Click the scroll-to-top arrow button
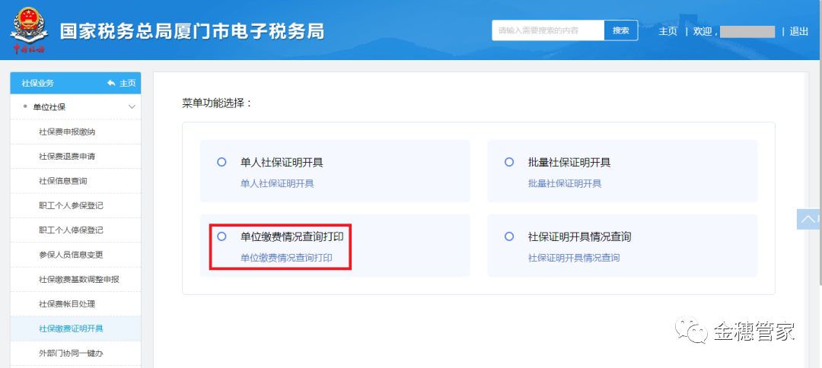The image size is (822, 368). (808, 219)
